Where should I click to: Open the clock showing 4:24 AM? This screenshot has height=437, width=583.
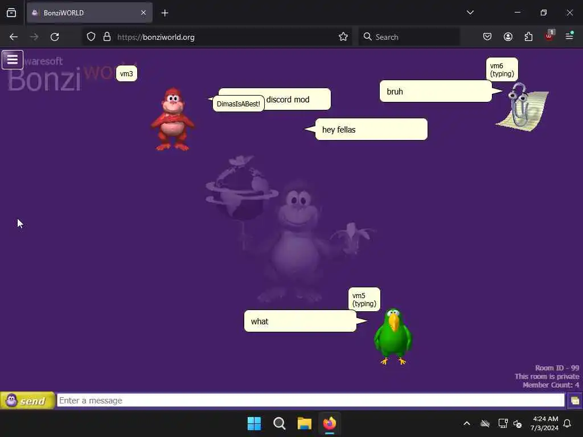pyautogui.click(x=545, y=423)
